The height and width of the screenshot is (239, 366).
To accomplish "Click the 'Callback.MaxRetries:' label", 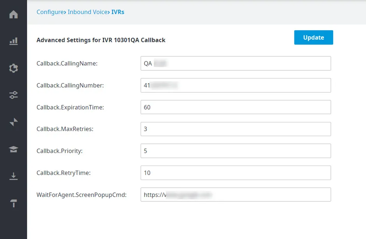I will tap(65, 129).
